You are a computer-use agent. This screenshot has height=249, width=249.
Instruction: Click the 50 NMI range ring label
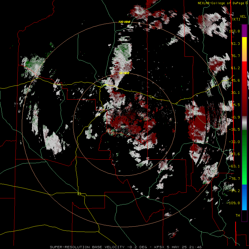point(124,73)
